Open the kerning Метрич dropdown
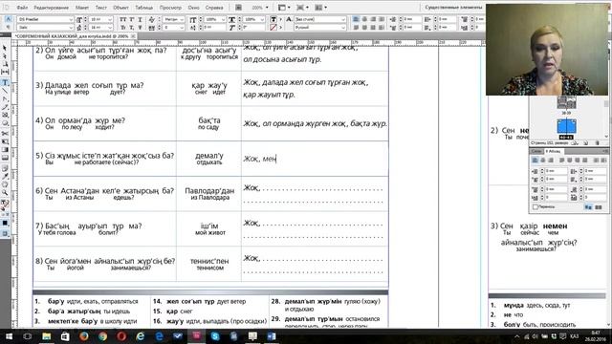 [182, 19]
